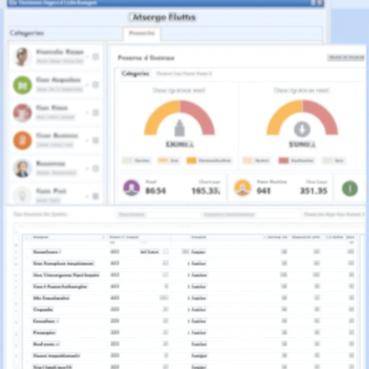
Task: Open the dropdown field at right above table
Action: pyautogui.click(x=334, y=214)
